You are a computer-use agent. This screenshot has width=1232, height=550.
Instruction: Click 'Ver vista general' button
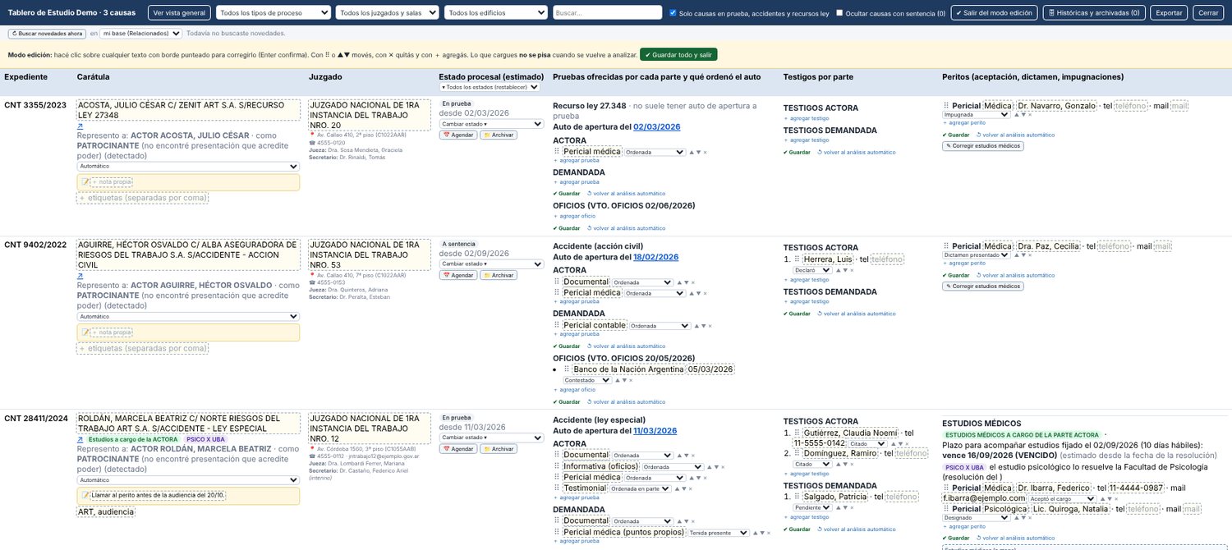click(180, 13)
